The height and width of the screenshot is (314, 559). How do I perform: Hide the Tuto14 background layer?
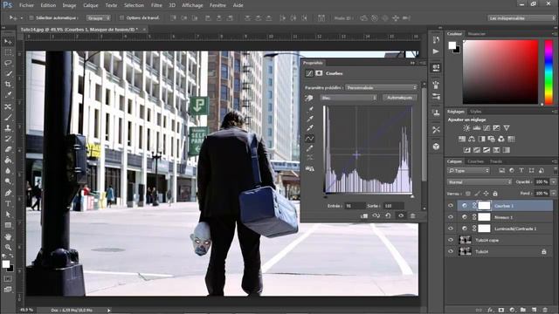point(451,251)
